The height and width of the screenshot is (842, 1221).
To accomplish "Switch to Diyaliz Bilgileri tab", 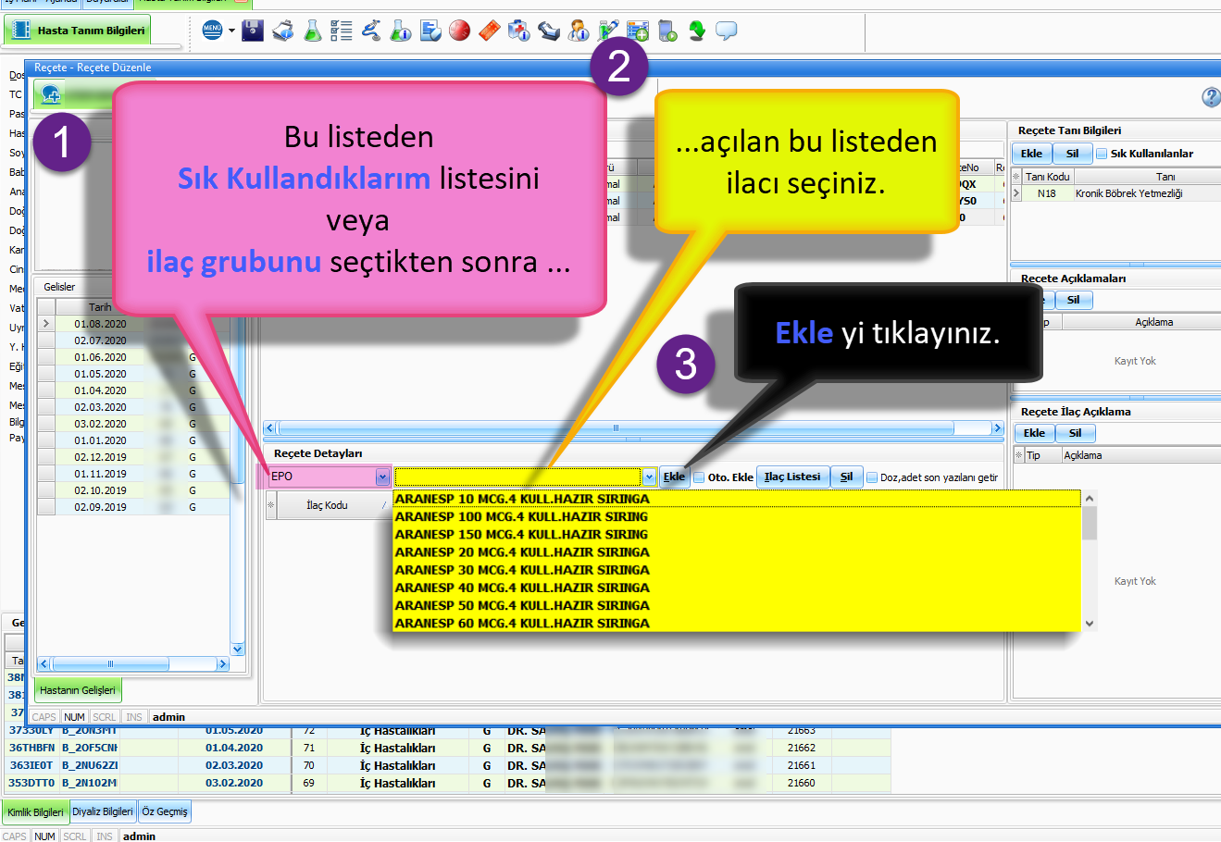I will 103,811.
